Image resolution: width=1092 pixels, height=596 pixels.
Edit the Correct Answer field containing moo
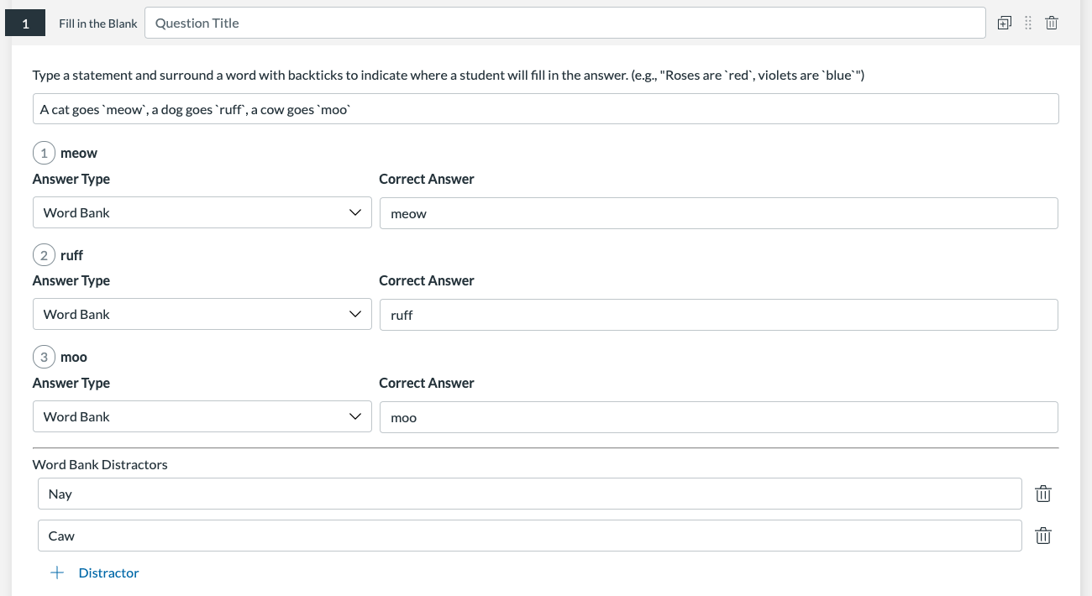pyautogui.click(x=718, y=416)
